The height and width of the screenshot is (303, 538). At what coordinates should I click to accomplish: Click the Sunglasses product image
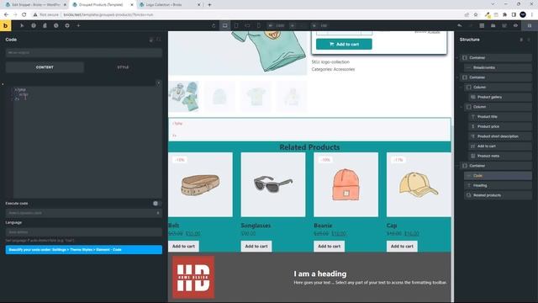(x=273, y=185)
